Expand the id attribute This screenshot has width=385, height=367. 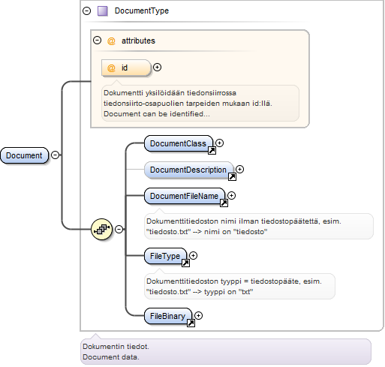coord(157,68)
